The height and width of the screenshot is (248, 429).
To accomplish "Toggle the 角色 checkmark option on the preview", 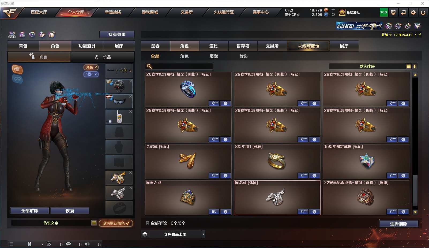I will point(91,67).
